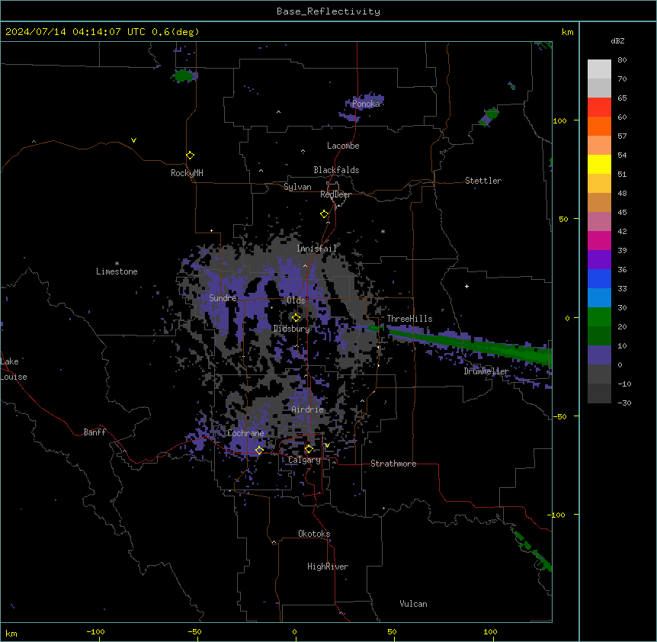
Task: Click the Lacombe label
Action: (x=343, y=146)
